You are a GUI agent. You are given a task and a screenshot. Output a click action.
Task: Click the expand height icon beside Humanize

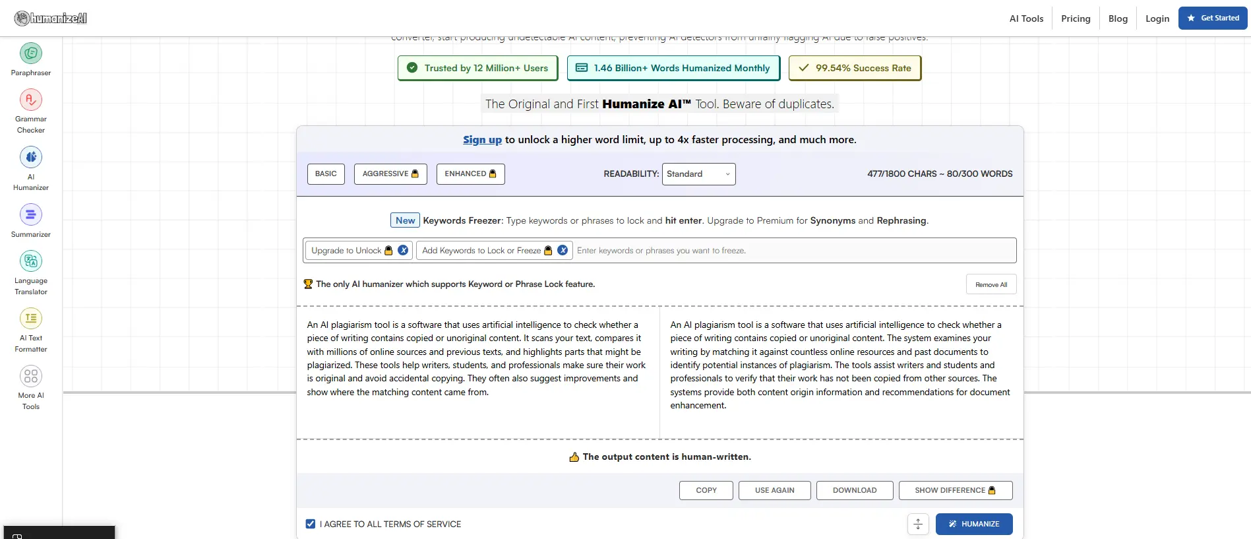(918, 524)
